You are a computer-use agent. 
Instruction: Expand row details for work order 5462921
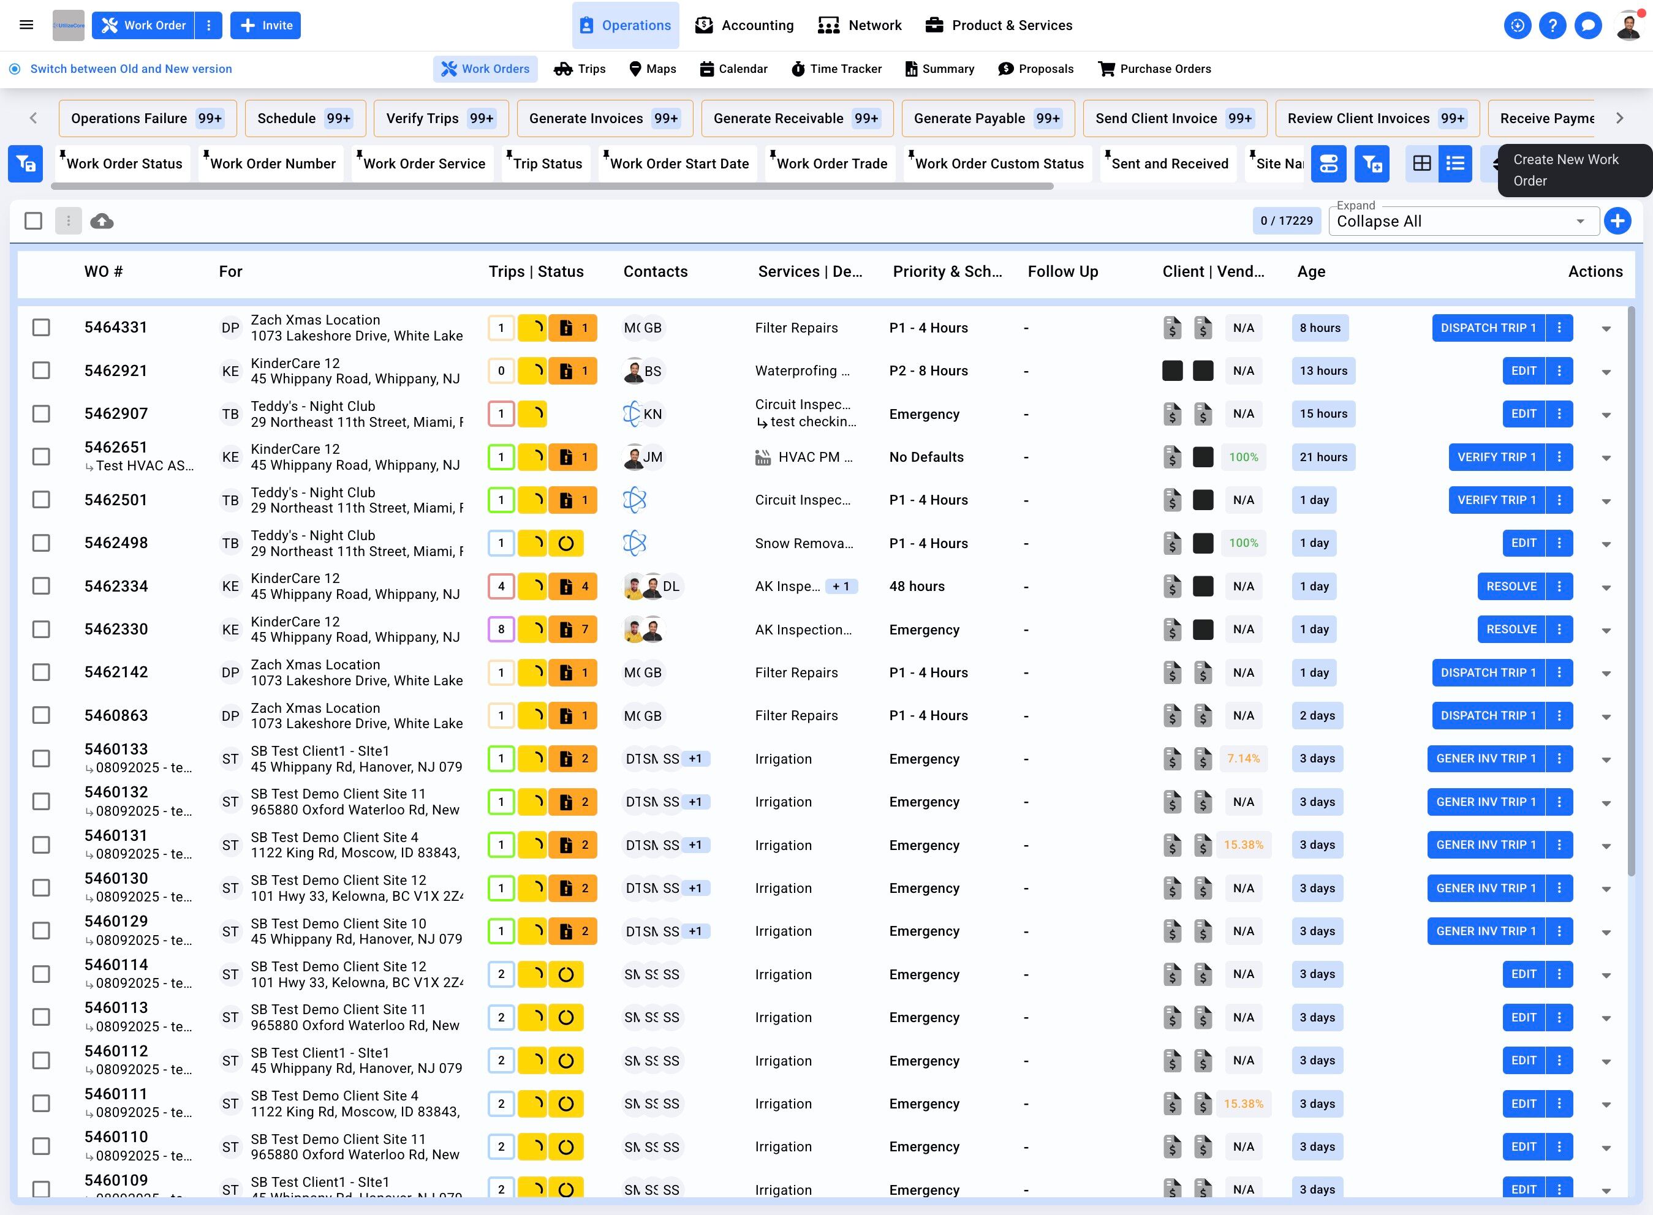1606,372
